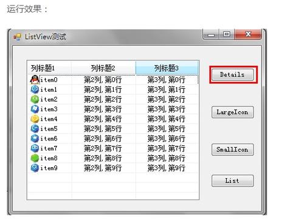The width and height of the screenshot is (293, 222).
Task: Click cell 第2列,第0行
Action: (x=103, y=80)
